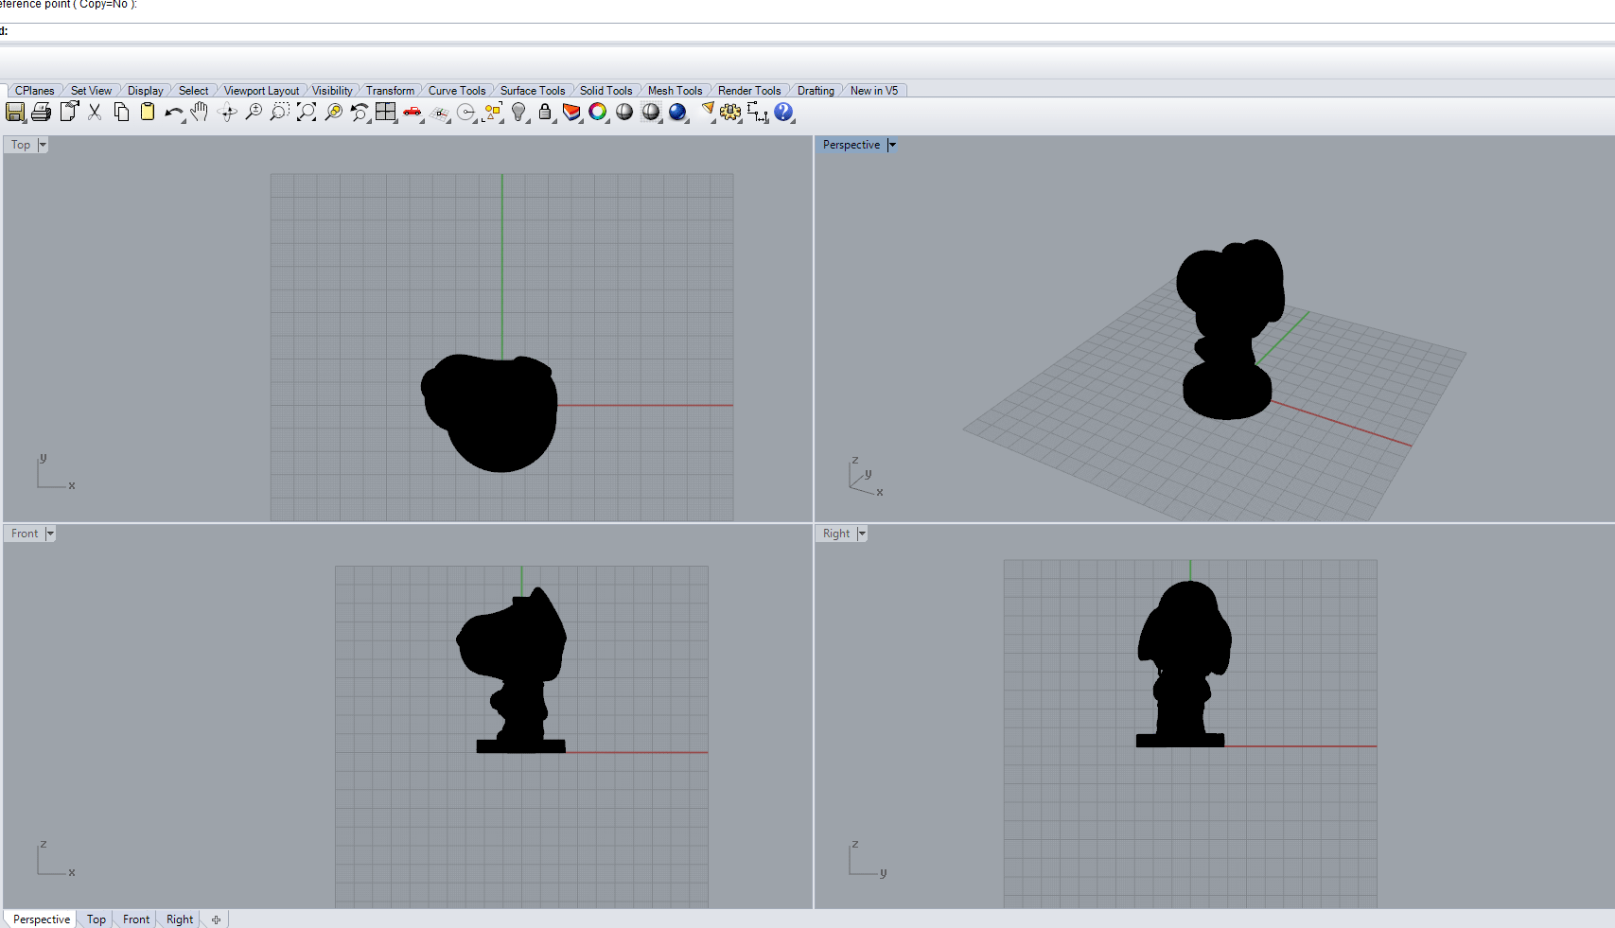Select the Zoom Window tool
The height and width of the screenshot is (928, 1615).
tap(280, 112)
